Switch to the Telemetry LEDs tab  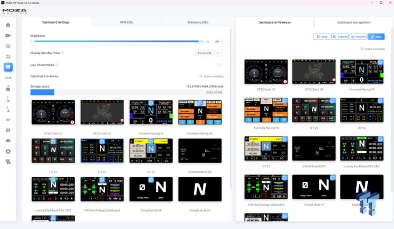[198, 22]
